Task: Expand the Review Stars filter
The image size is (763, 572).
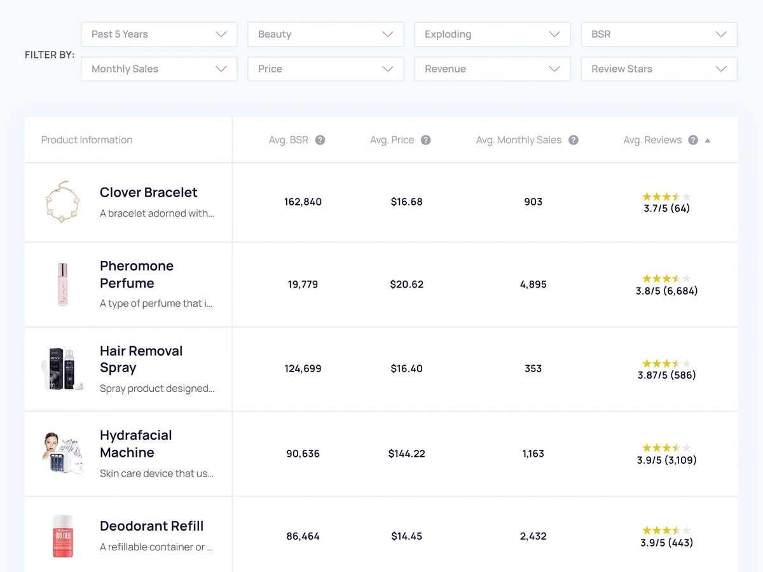Action: coord(659,69)
